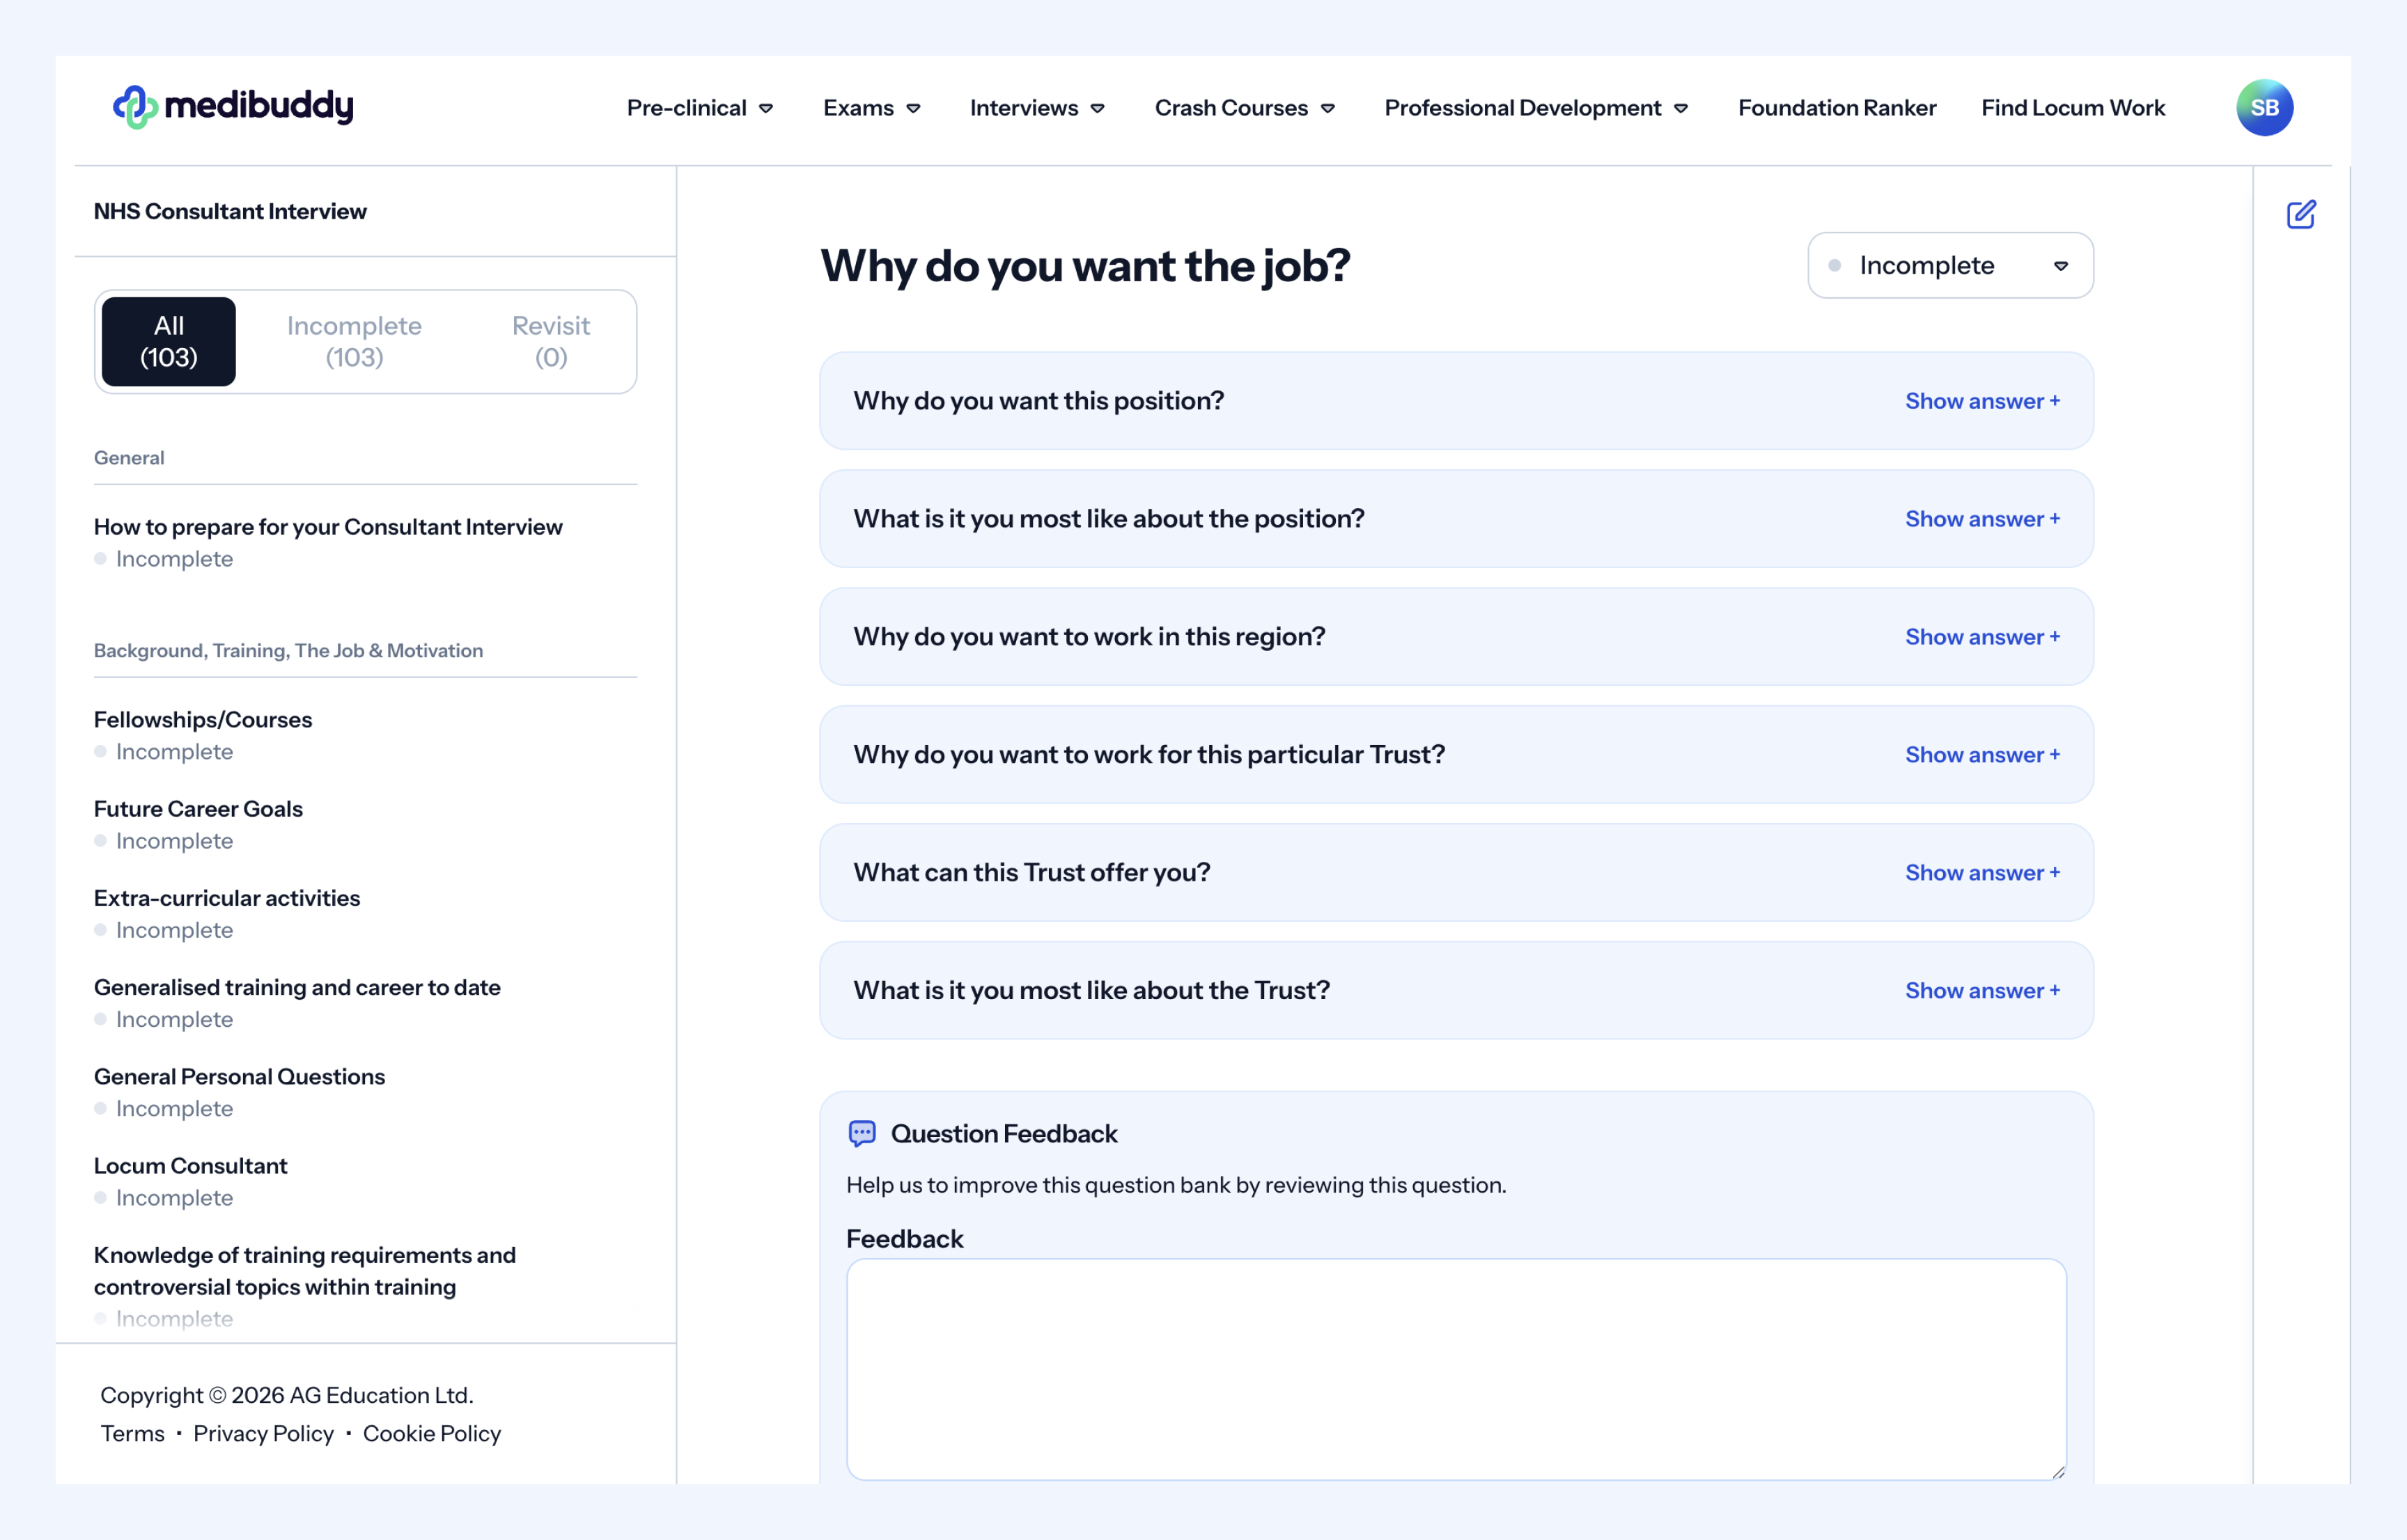Viewport: 2407px width, 1540px height.
Task: Open Find Locum Work link
Action: pos(2073,108)
